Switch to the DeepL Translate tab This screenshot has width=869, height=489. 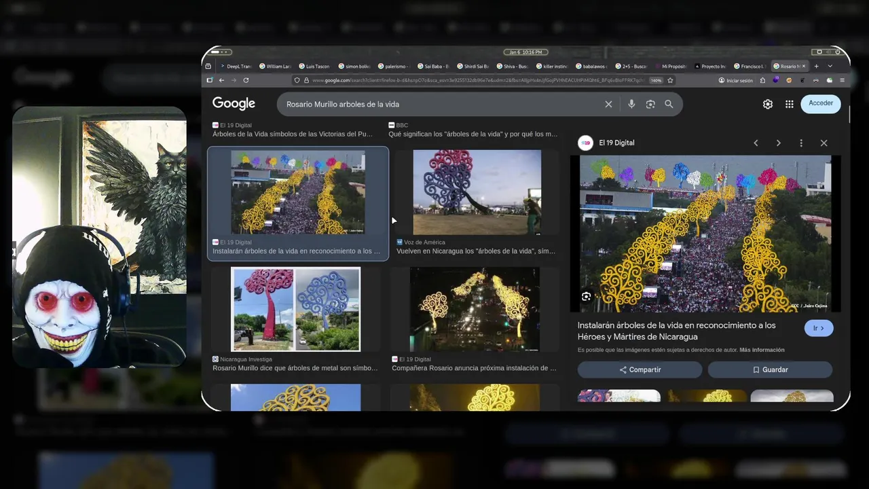pos(235,67)
